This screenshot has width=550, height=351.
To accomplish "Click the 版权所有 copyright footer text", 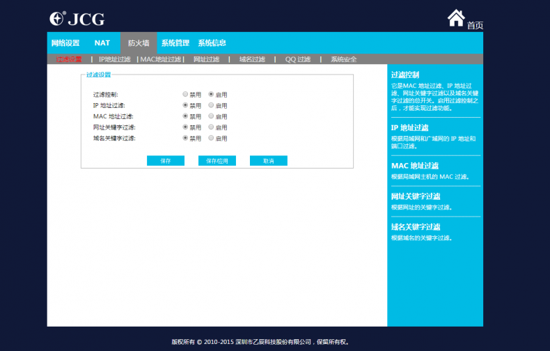I will [260, 342].
